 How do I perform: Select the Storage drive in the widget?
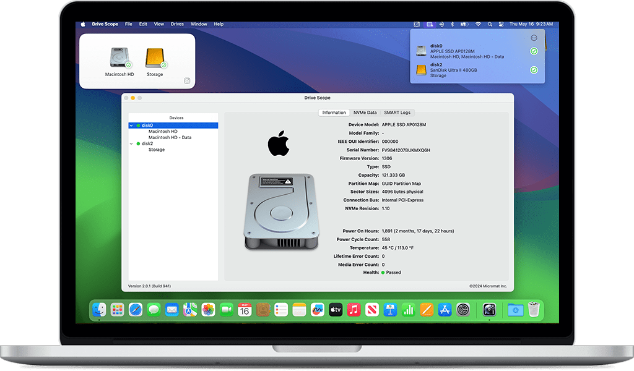(155, 62)
